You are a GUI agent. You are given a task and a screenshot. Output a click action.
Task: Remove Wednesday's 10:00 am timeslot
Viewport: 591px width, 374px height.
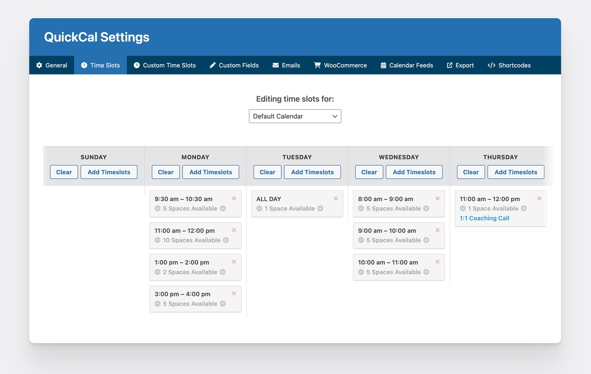point(438,262)
